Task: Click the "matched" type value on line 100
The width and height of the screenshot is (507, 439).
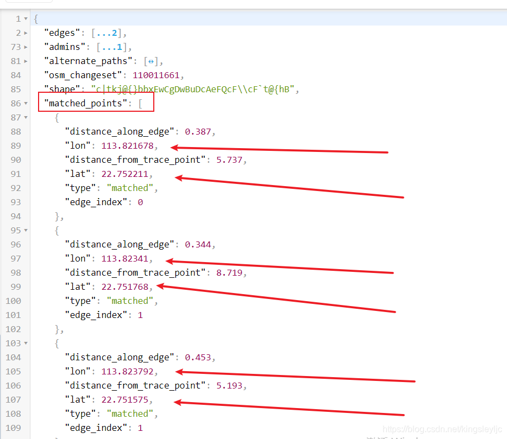Action: pos(130,301)
